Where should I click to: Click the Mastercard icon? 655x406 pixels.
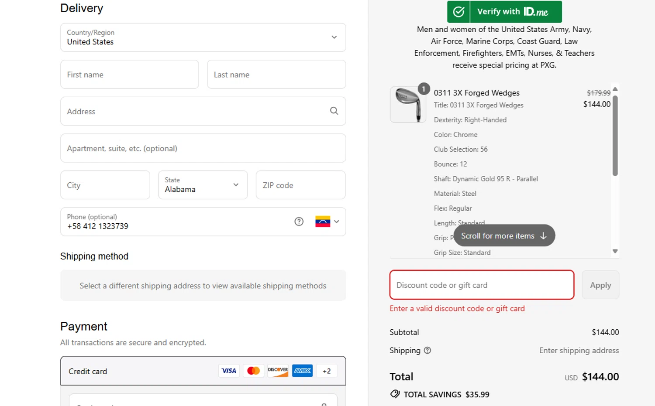253,371
